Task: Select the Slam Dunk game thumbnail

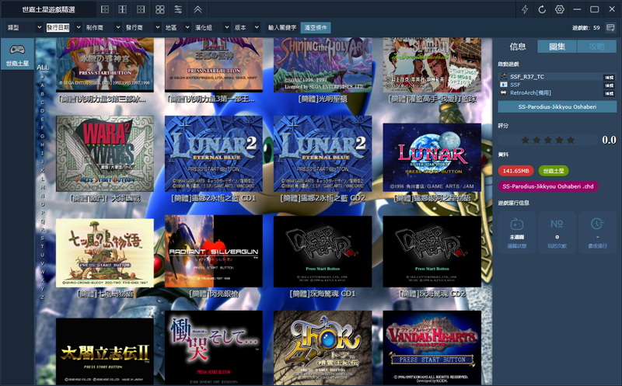Action: click(432, 65)
